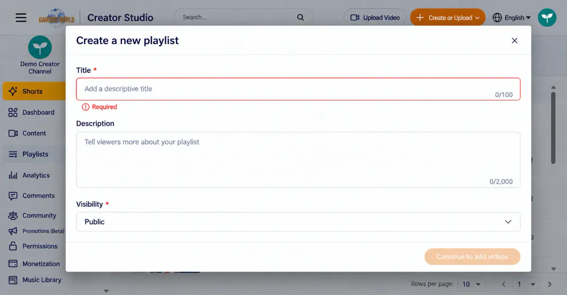Image resolution: width=567 pixels, height=295 pixels.
Task: Click the Content video camera icon
Action: (x=13, y=133)
